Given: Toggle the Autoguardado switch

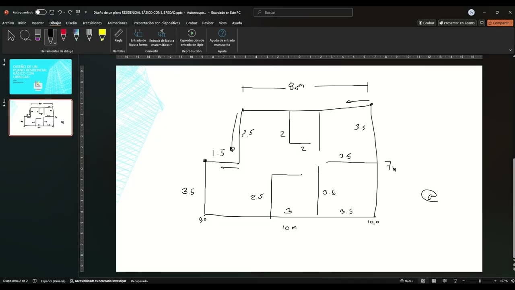Looking at the screenshot, I should coord(41,12).
